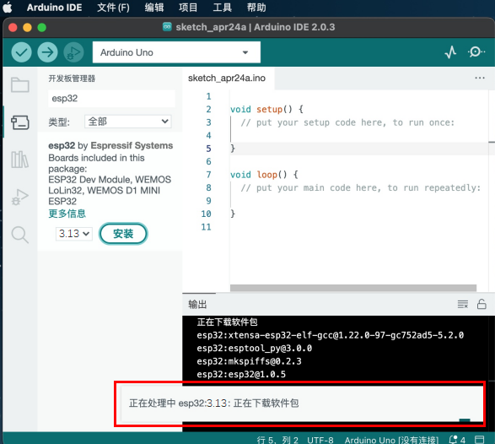This screenshot has height=444, width=495.
Task: Click the esp32 search field
Action: 111,98
